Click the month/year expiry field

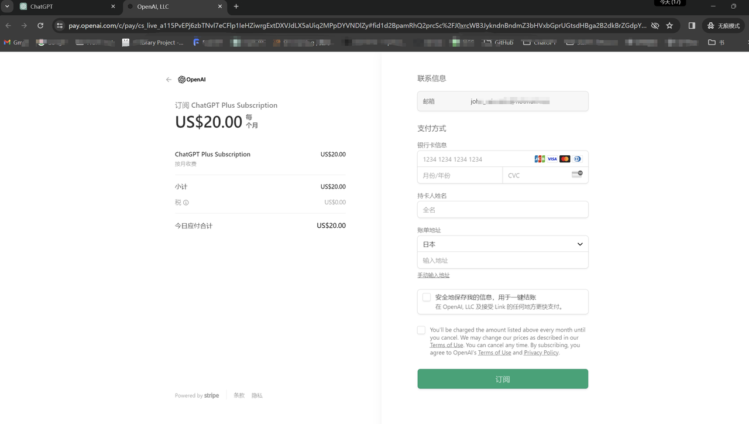click(460, 175)
